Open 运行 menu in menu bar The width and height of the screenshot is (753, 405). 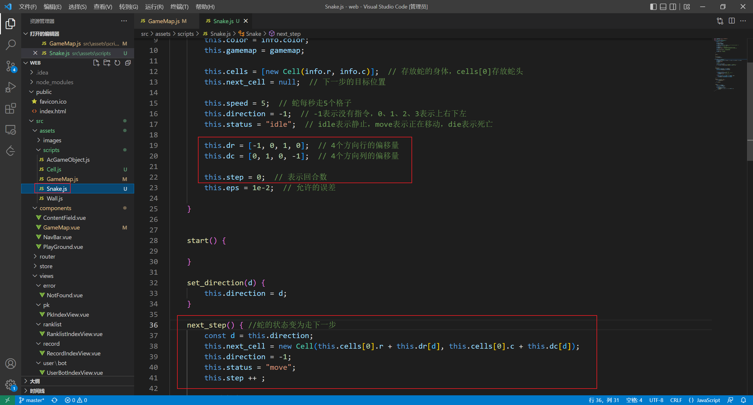(155, 6)
